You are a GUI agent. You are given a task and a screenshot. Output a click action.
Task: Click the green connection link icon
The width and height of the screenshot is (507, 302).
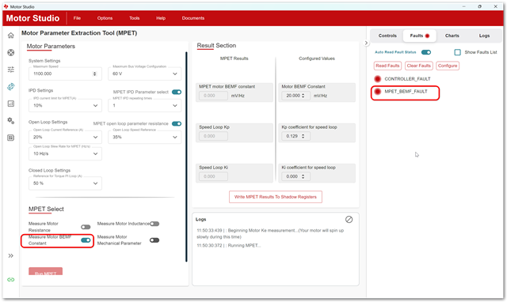(10, 279)
